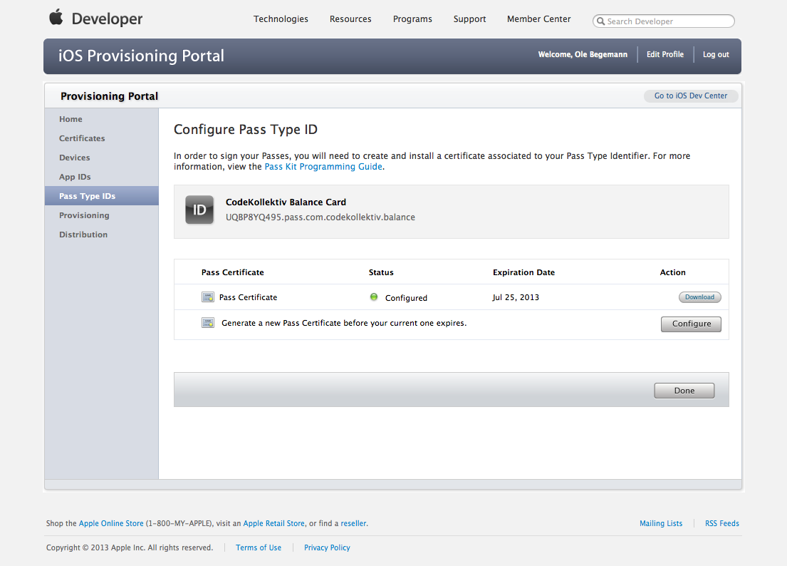Click the certificate icon beside Generate new
The image size is (787, 566).
coord(208,323)
